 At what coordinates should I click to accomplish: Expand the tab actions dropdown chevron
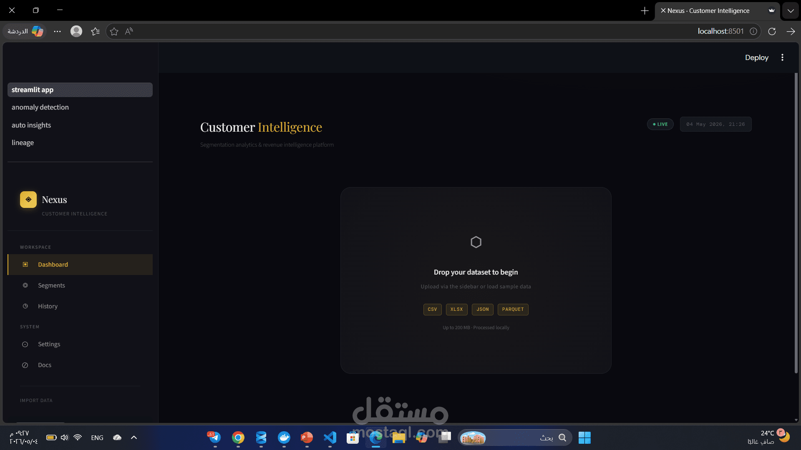pos(791,11)
